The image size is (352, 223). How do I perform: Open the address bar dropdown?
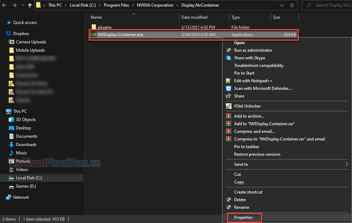281,5
